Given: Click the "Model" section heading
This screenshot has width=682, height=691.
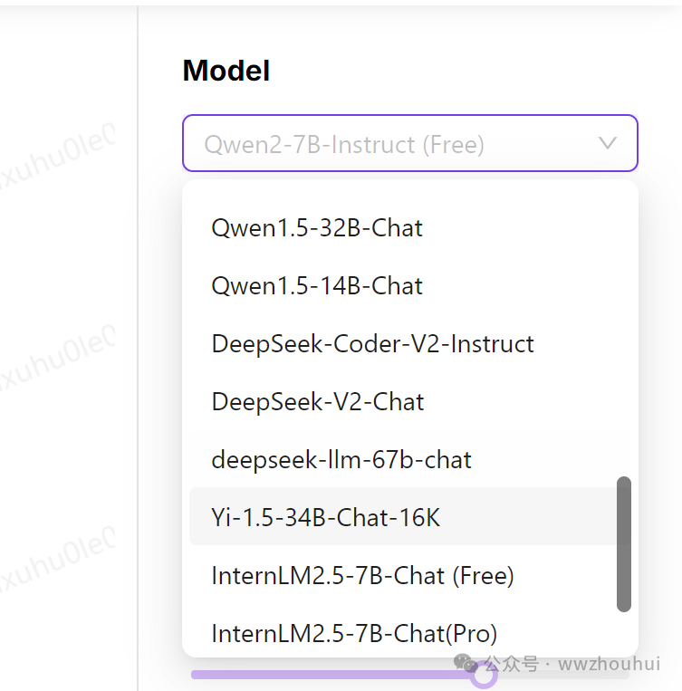Looking at the screenshot, I should (x=226, y=71).
